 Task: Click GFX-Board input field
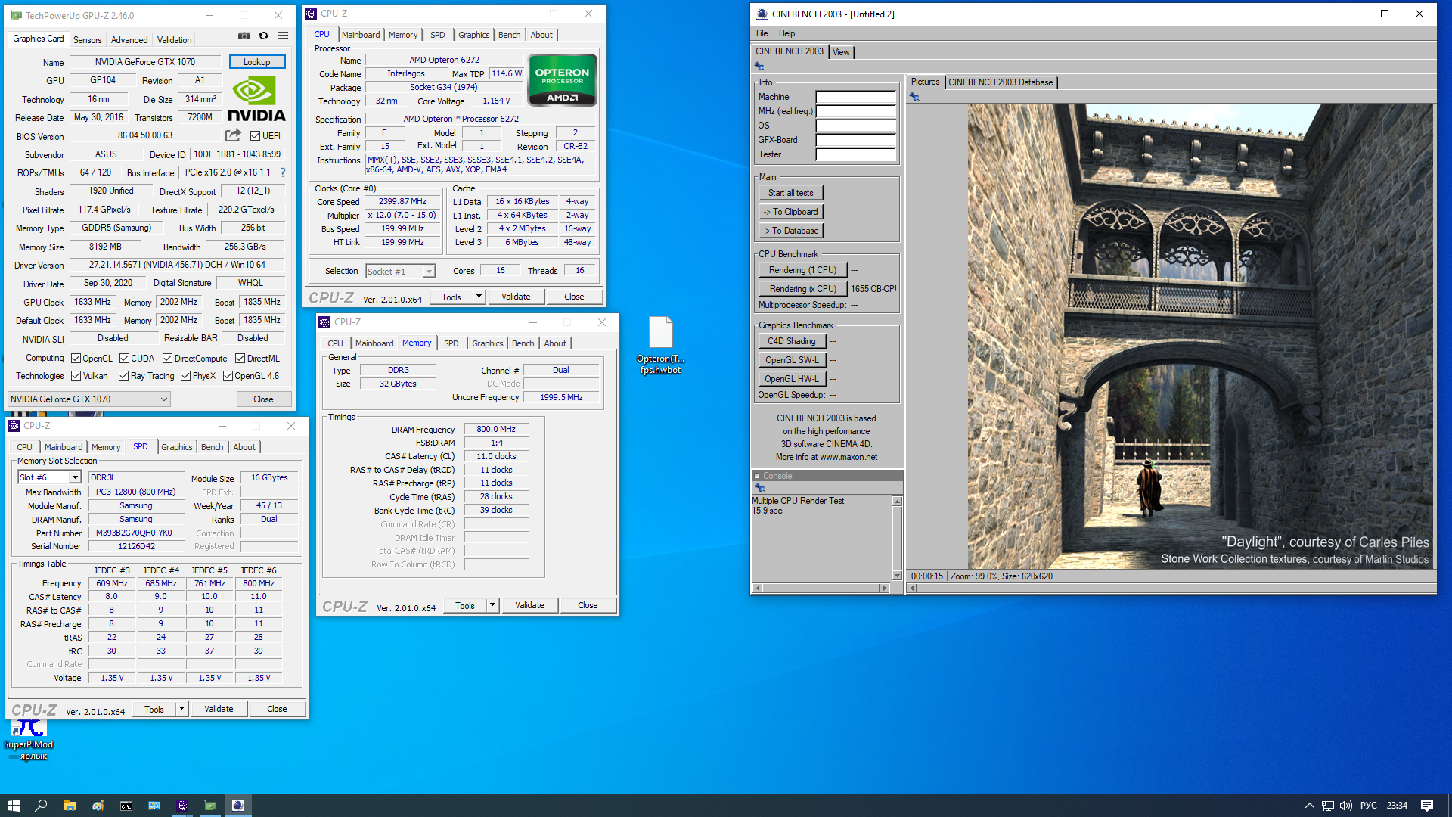pyautogui.click(x=855, y=140)
